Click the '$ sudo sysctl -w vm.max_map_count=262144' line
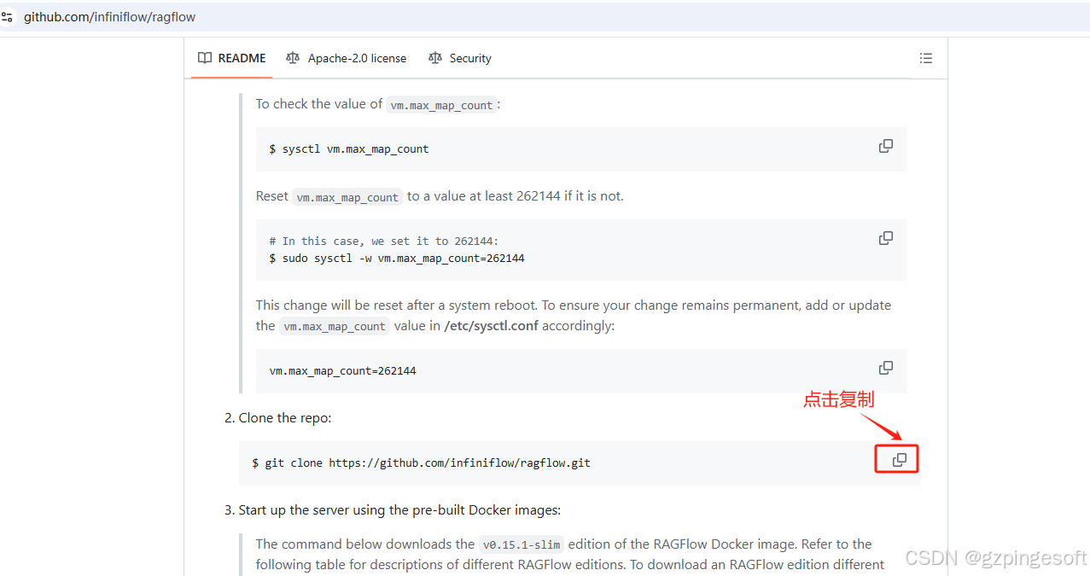1090x576 pixels. pos(397,258)
